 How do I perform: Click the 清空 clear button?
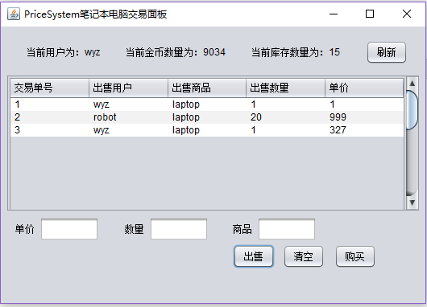click(304, 256)
